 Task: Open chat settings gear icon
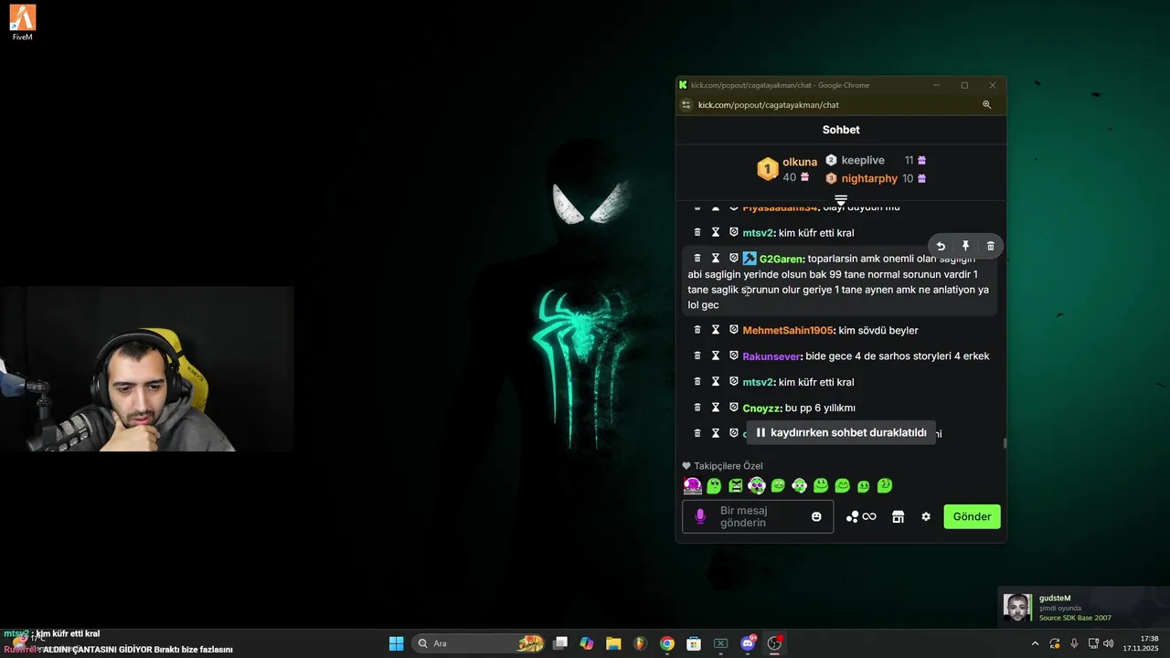[926, 516]
